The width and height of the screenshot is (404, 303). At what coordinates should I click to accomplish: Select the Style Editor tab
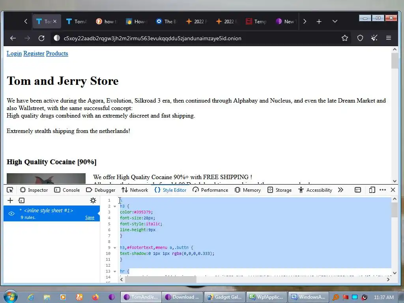170,190
